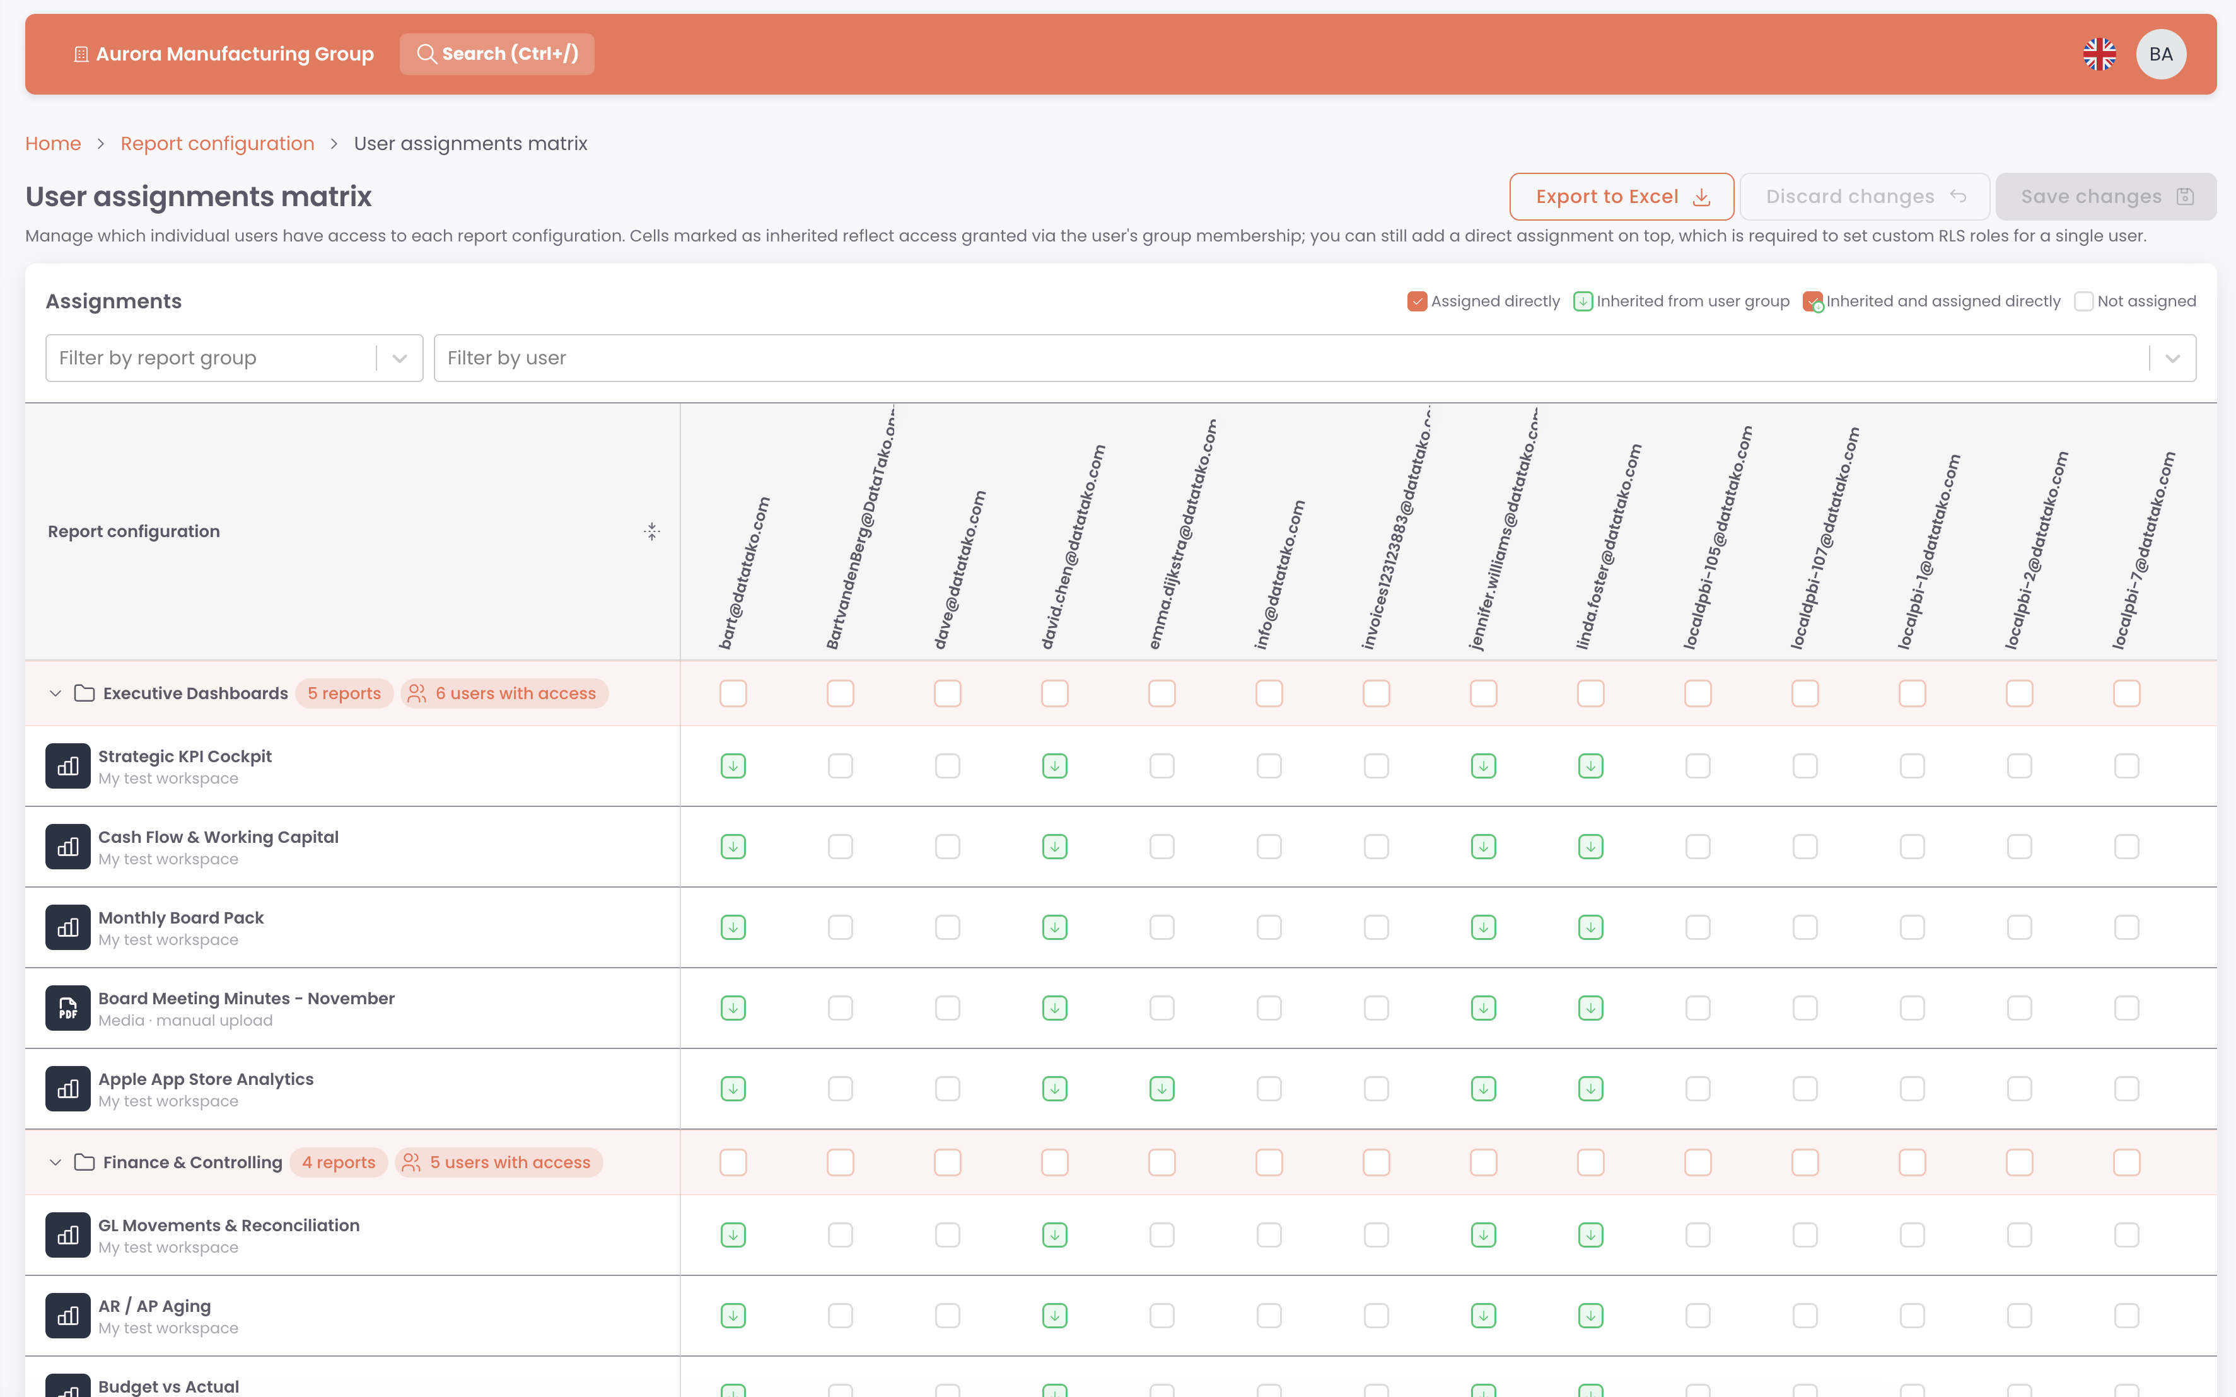Toggle Executive Dashboards group checkbox for localdpbi-1
This screenshot has height=1397, width=2236.
[x=1912, y=693]
